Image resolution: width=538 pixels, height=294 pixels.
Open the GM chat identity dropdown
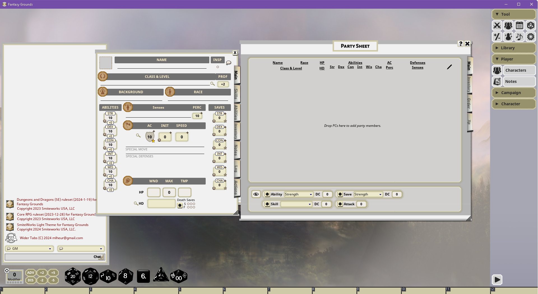tap(29, 249)
